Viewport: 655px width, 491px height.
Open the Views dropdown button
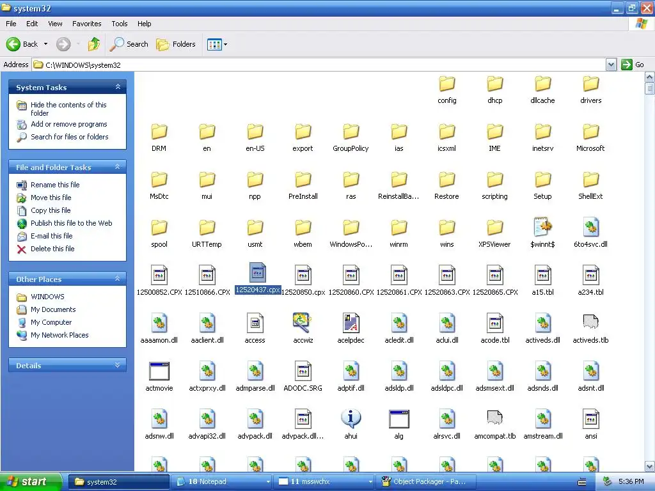coord(217,44)
